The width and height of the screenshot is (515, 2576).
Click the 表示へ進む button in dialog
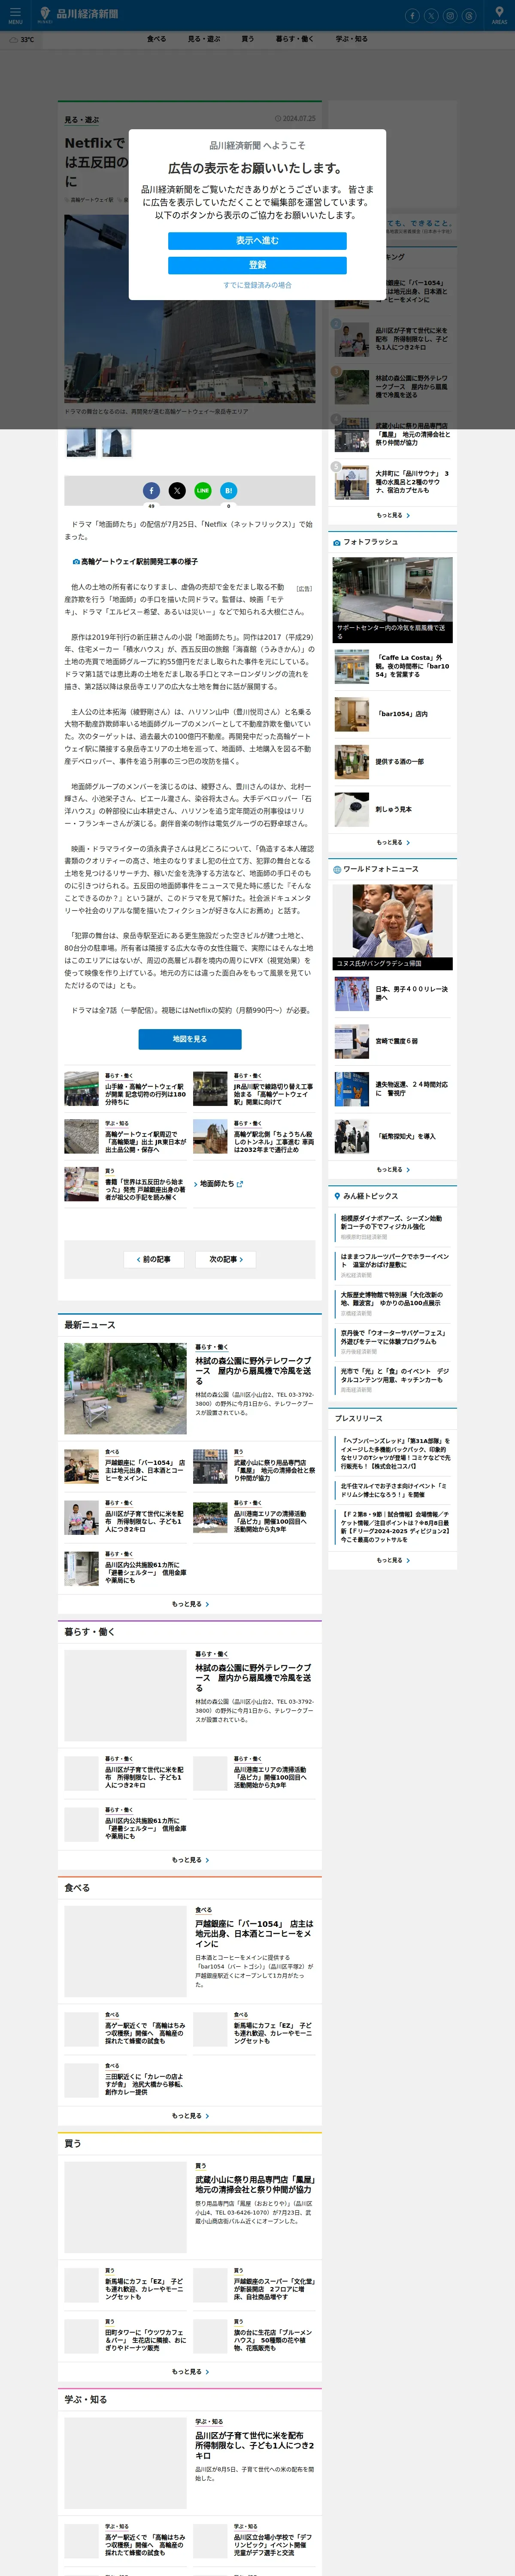[257, 241]
